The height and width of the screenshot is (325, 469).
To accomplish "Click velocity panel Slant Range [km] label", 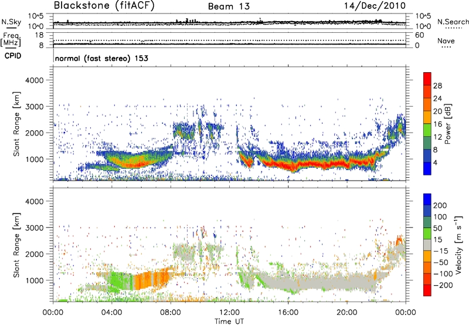I will [16, 245].
